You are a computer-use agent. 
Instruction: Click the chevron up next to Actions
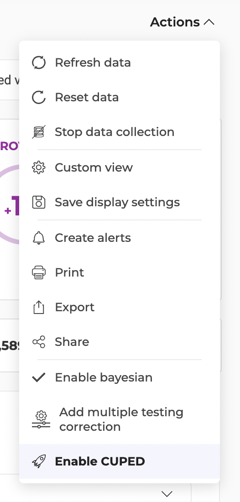click(209, 22)
